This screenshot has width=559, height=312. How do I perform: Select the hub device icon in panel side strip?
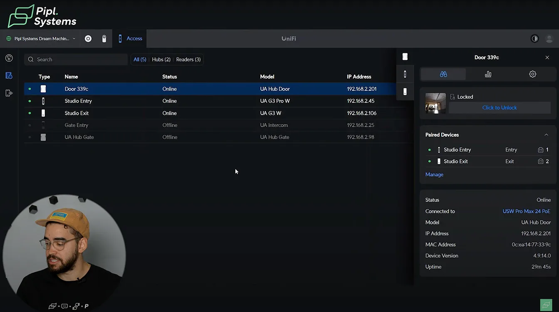(405, 57)
